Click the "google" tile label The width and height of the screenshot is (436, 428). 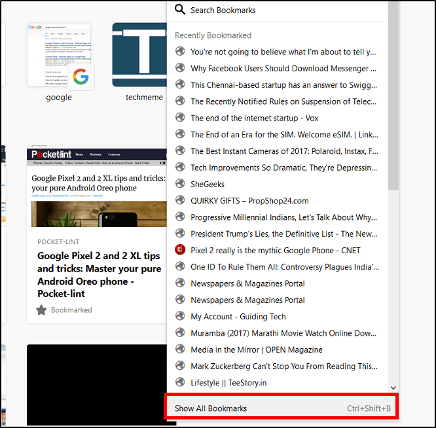coord(59,98)
